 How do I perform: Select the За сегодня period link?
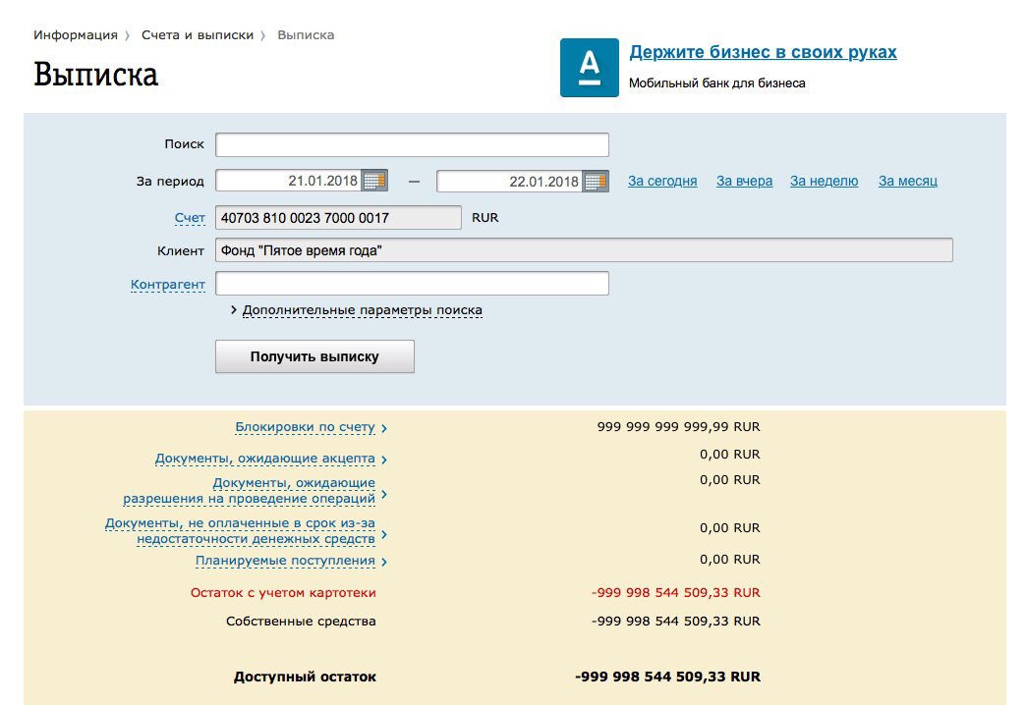tap(662, 181)
